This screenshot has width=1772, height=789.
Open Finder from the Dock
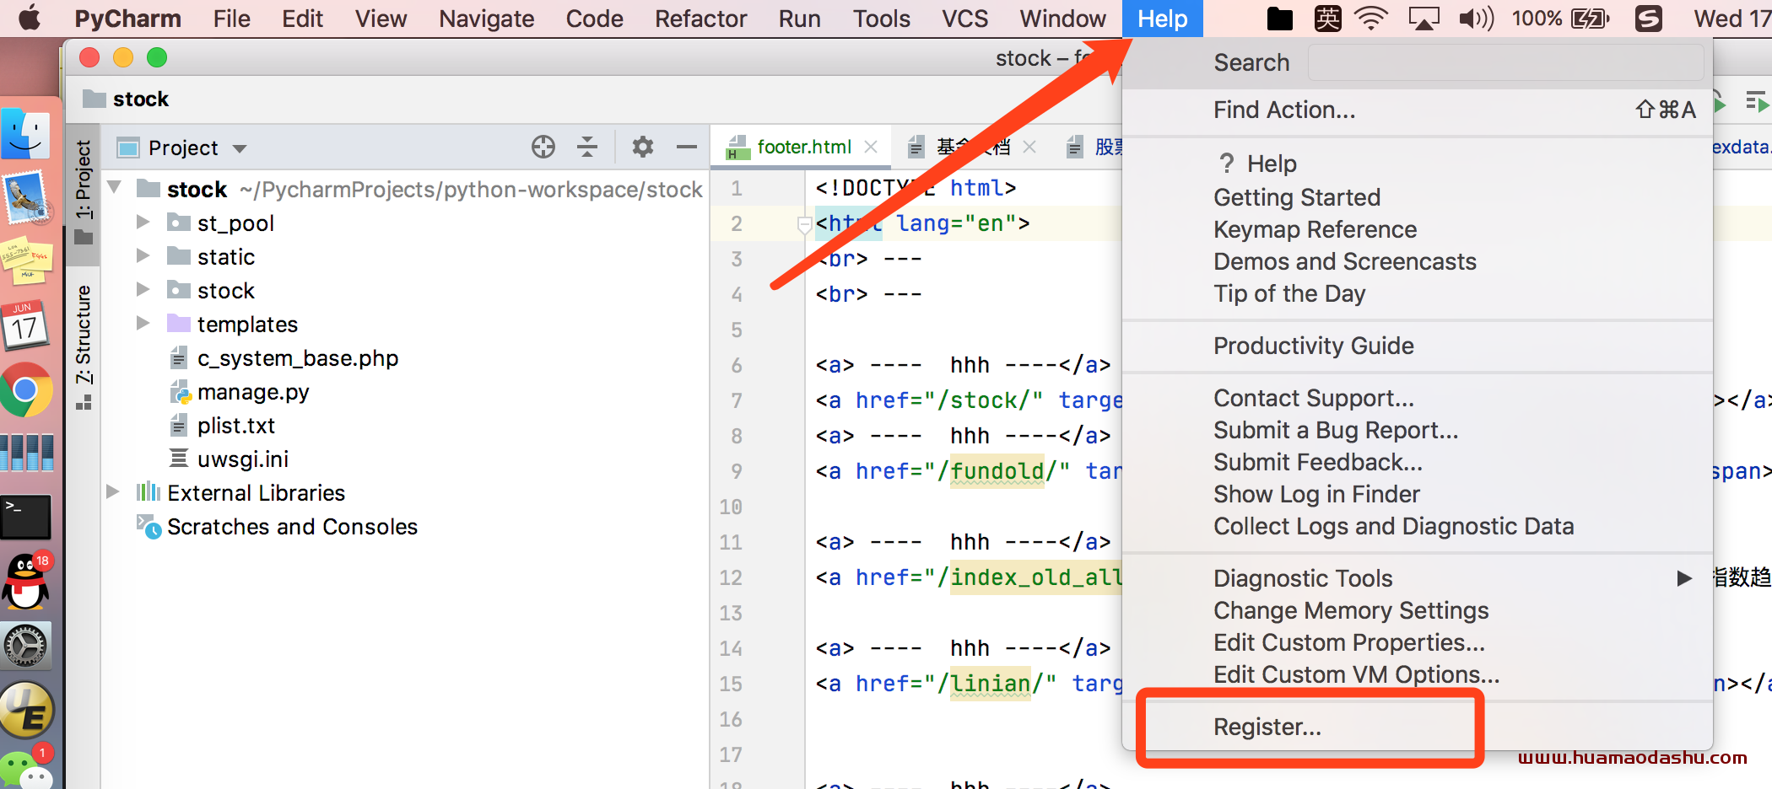(25, 135)
